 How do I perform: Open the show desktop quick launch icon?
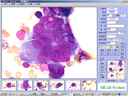[x=13, y=94]
